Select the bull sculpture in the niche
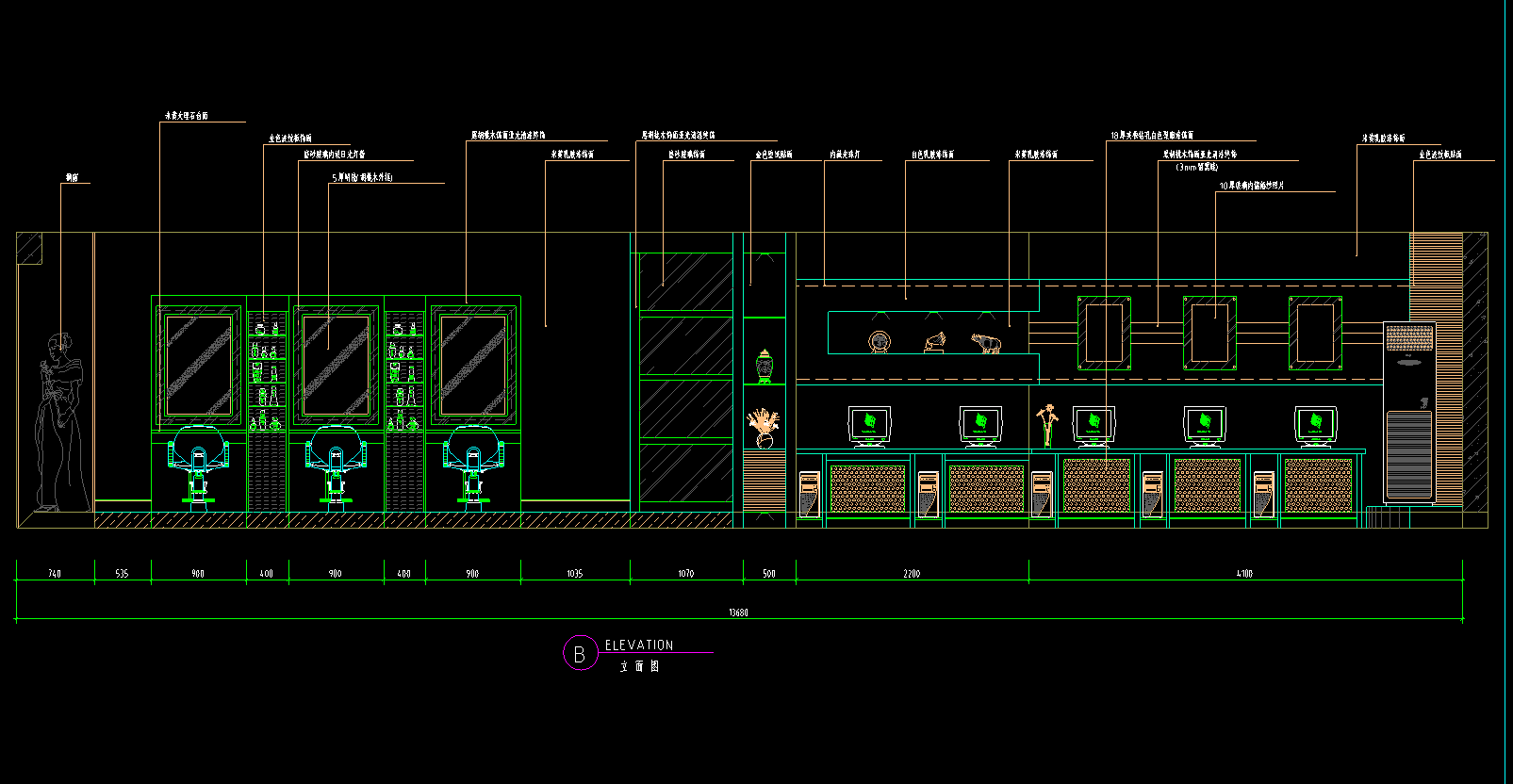The height and width of the screenshot is (784, 1513). click(x=986, y=343)
